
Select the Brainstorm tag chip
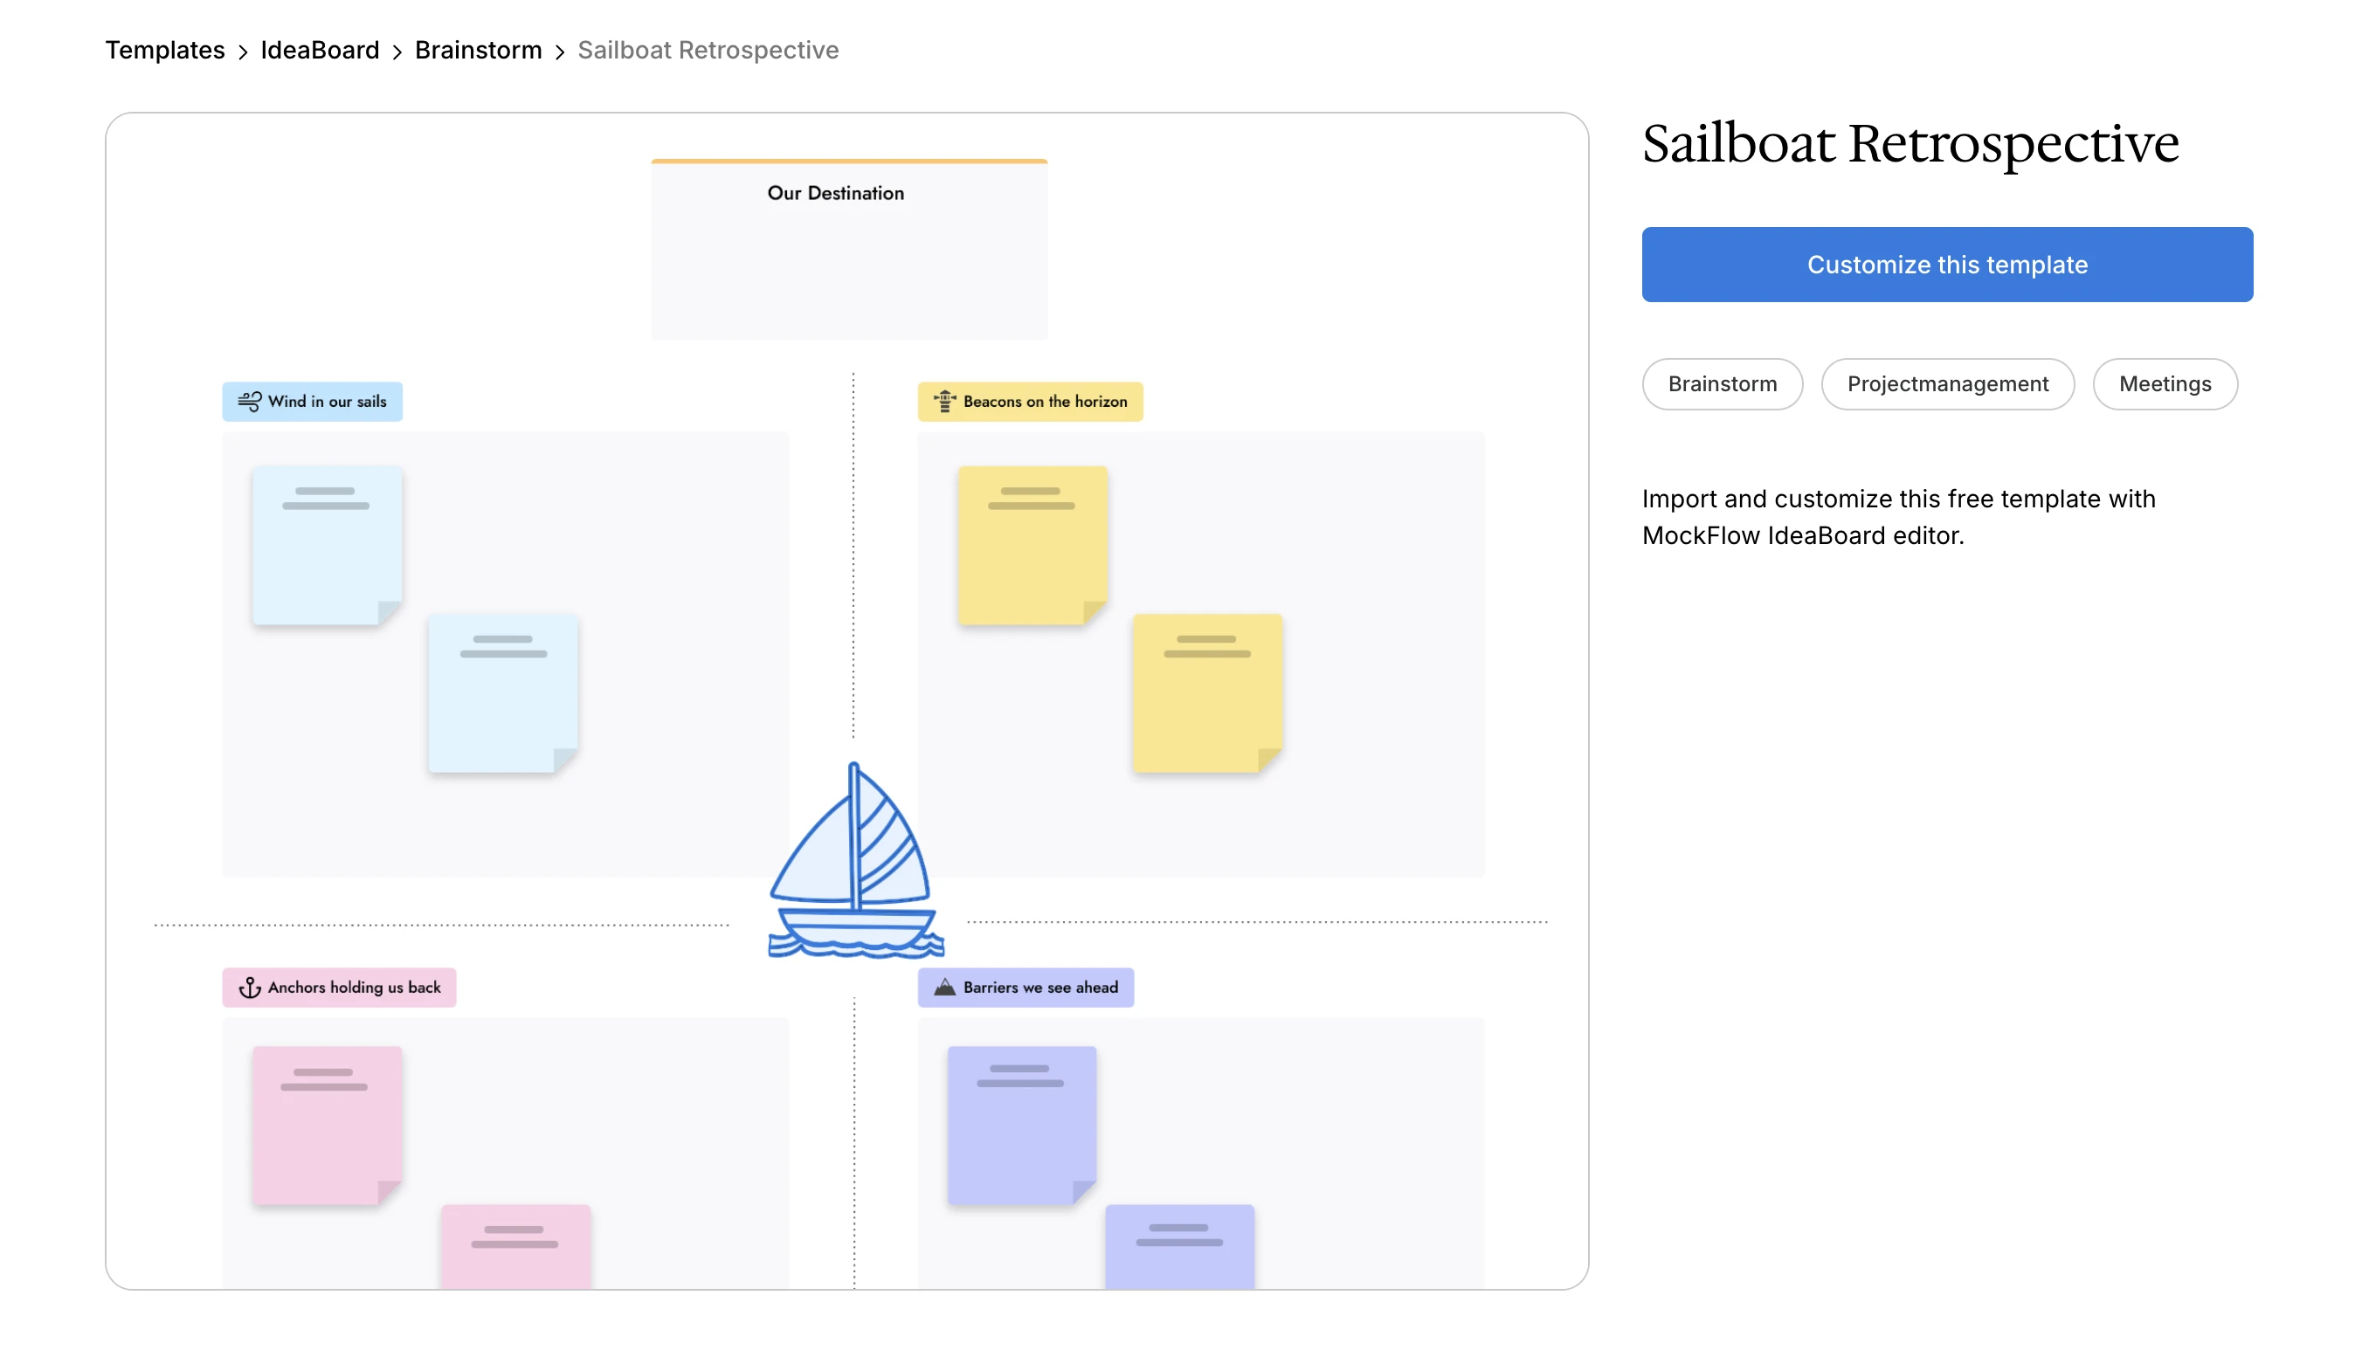[1723, 384]
